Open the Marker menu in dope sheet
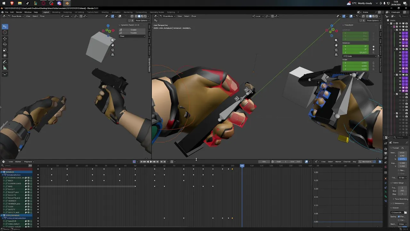410x231 pixels. click(x=18, y=162)
